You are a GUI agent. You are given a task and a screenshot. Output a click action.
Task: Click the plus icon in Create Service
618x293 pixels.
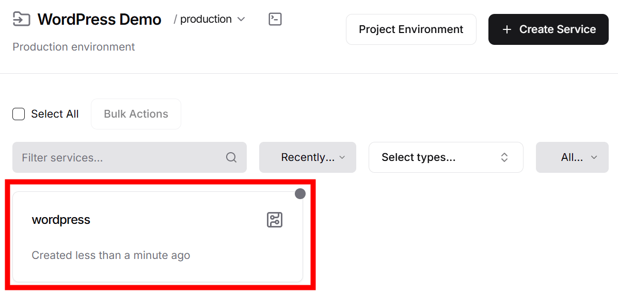507,29
